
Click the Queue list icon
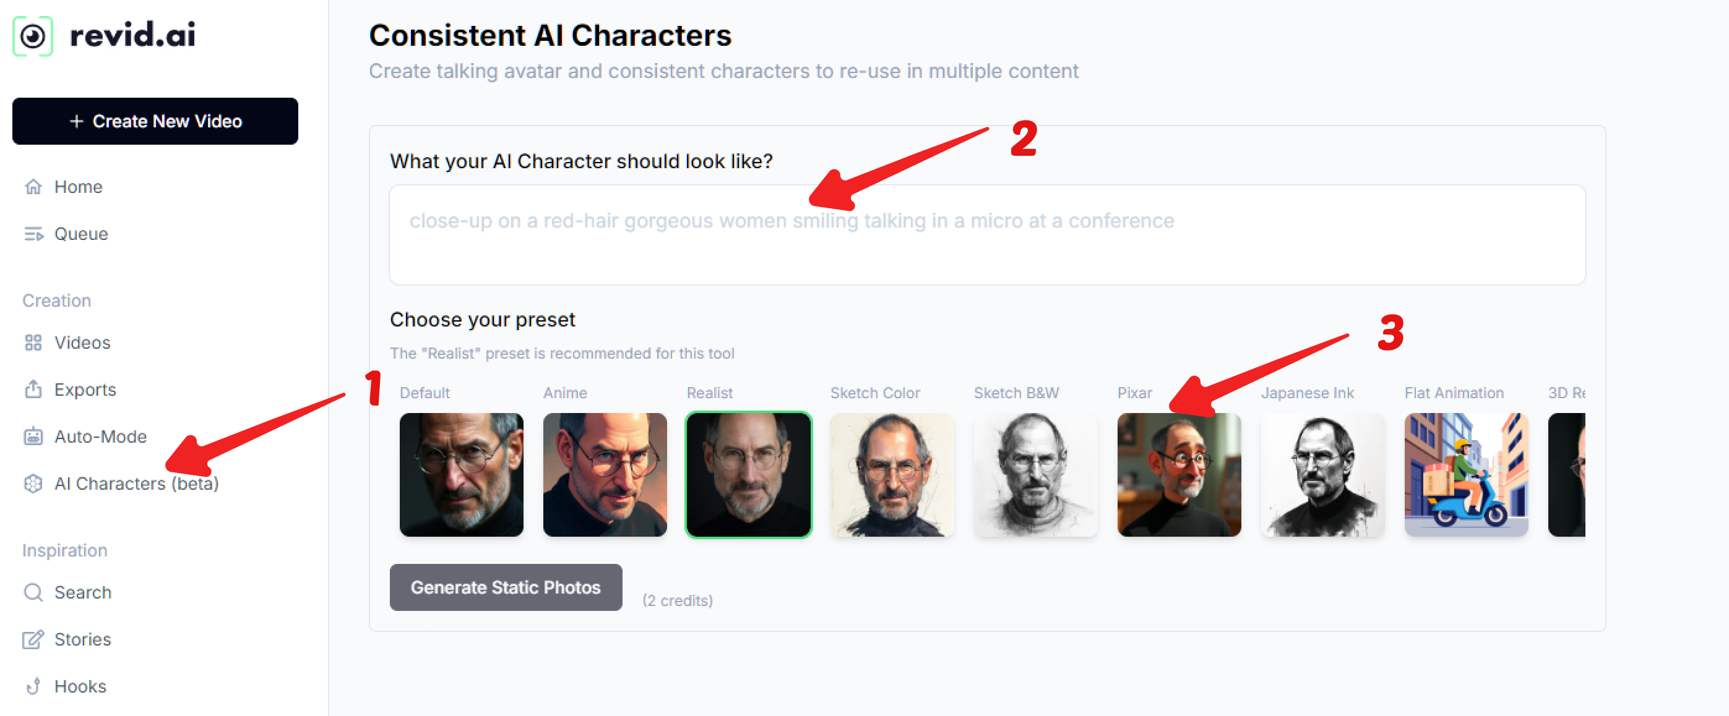click(33, 234)
